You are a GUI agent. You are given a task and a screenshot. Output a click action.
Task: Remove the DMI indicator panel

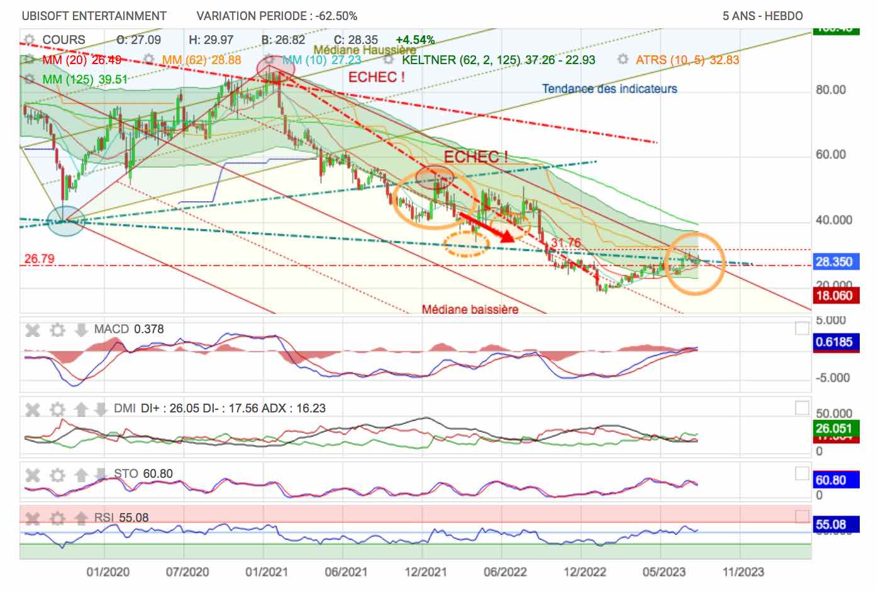click(33, 409)
